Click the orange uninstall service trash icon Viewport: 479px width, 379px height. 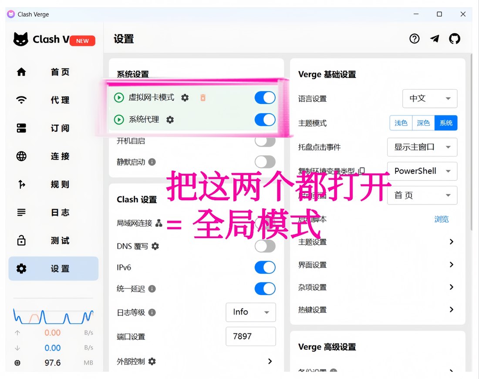click(203, 97)
